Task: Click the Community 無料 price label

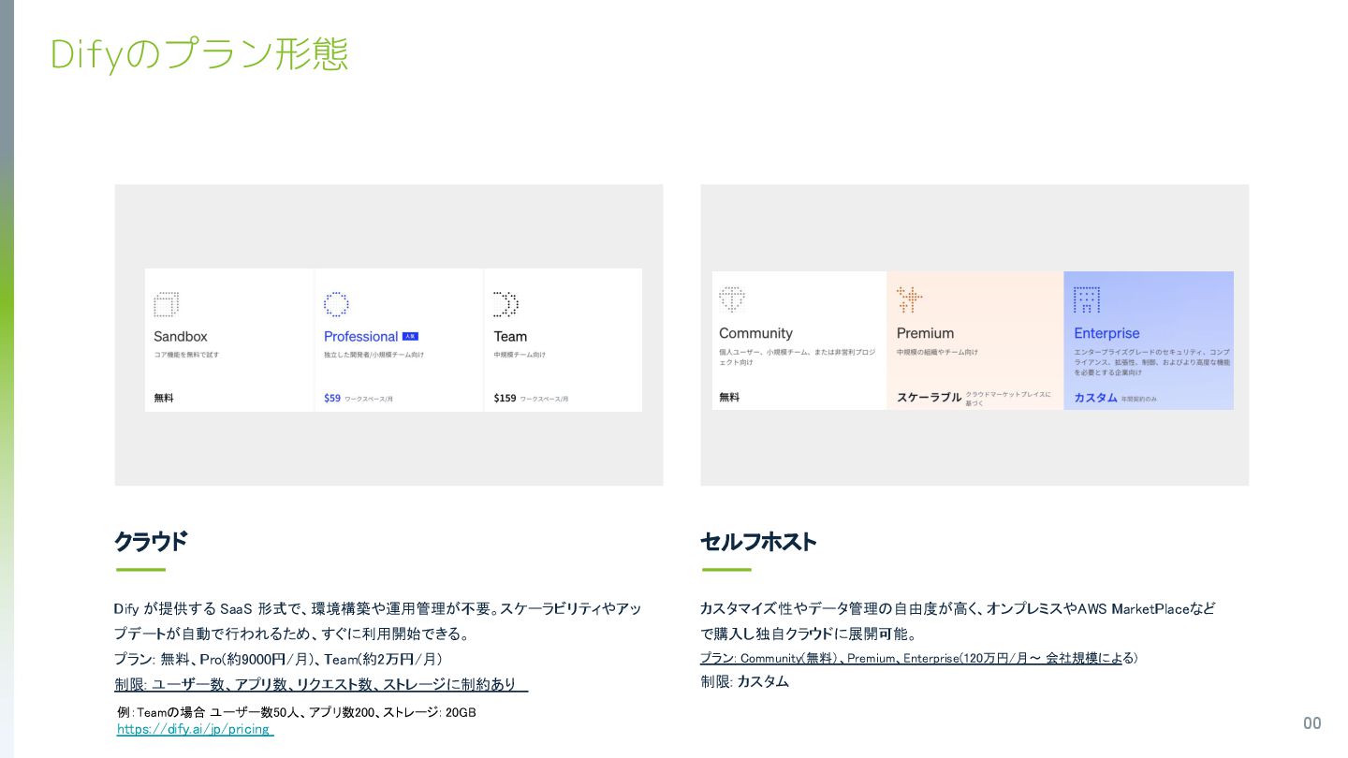Action: (x=729, y=397)
